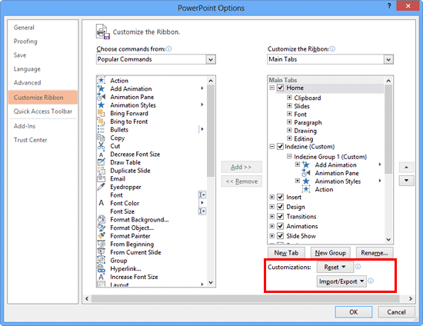Toggle the Design tab checkbox
The width and height of the screenshot is (423, 326).
click(281, 207)
